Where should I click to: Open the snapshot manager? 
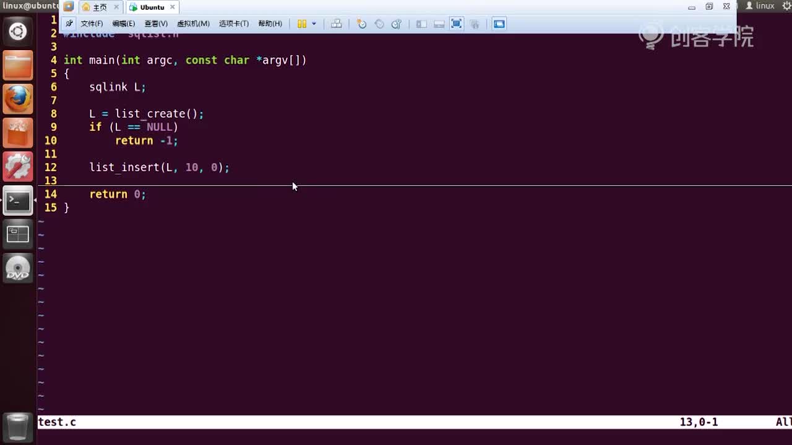[397, 23]
